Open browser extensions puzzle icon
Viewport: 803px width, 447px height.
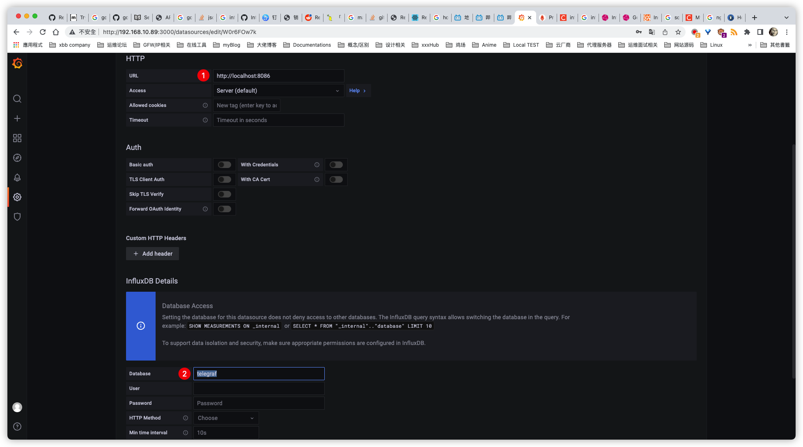coord(747,32)
